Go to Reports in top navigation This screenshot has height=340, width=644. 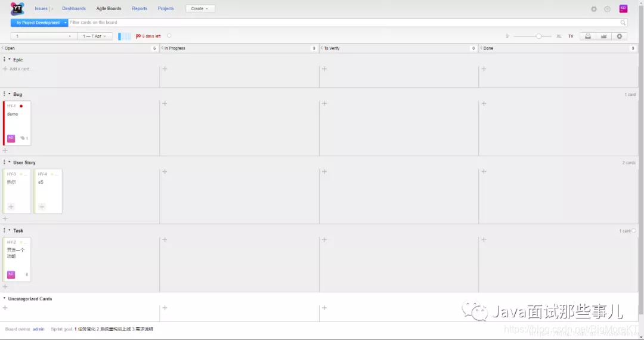point(140,8)
